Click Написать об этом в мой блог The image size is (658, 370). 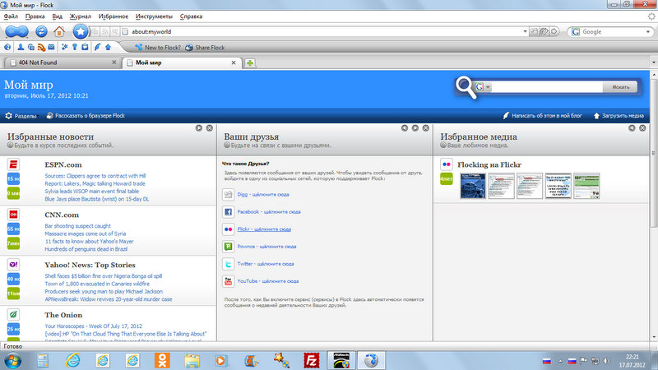point(543,116)
